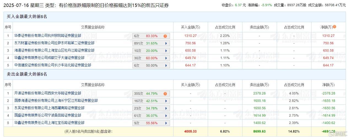Expand the blue arrow next to 34.78%
Image resolution: width=349 pixels, height=138 pixels.
(x=166, y=109)
